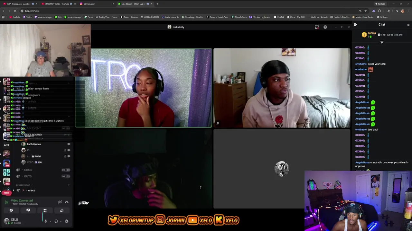
Task: Focus the woman's video tile
Action: tap(144, 88)
